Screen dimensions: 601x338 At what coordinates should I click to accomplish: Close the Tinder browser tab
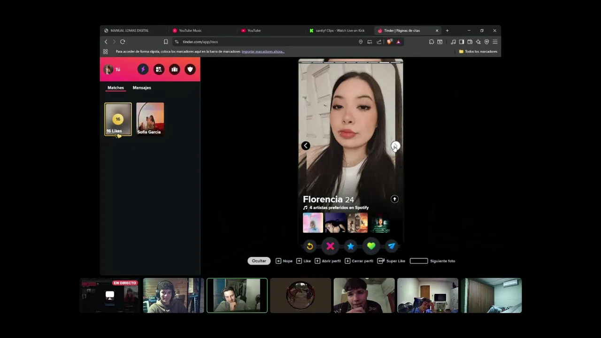click(x=437, y=31)
